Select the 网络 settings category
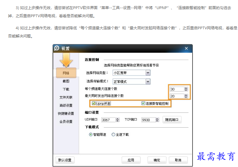This screenshot has height=167, width=238. (66, 73)
